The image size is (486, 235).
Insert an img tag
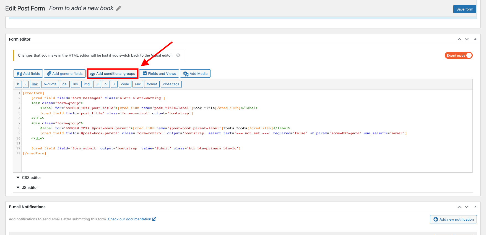point(87,84)
